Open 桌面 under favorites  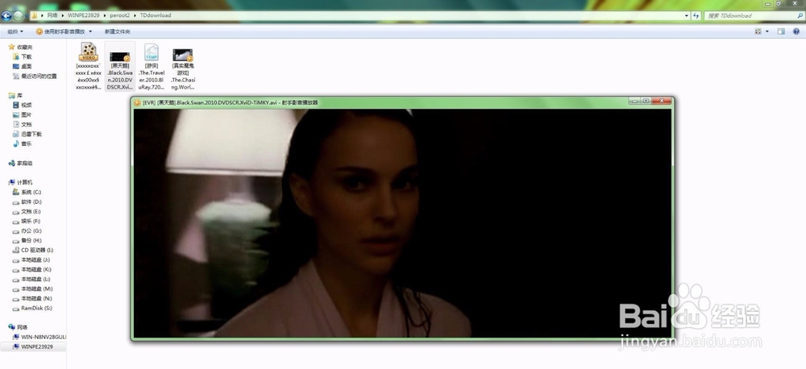22,66
